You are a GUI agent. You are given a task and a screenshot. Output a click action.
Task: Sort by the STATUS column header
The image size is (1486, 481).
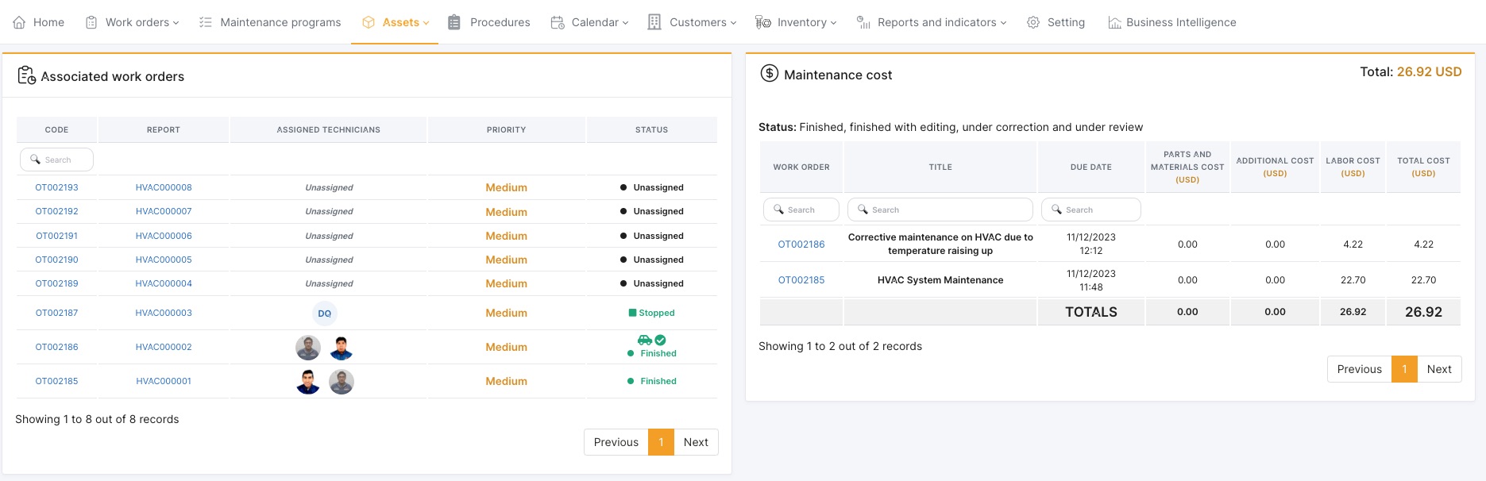[652, 129]
